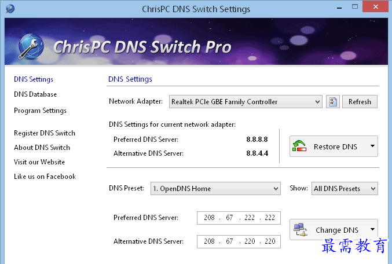Click the last octet 220 of the Alternative DNS field
The height and width of the screenshot is (264, 392).
pyautogui.click(x=270, y=241)
